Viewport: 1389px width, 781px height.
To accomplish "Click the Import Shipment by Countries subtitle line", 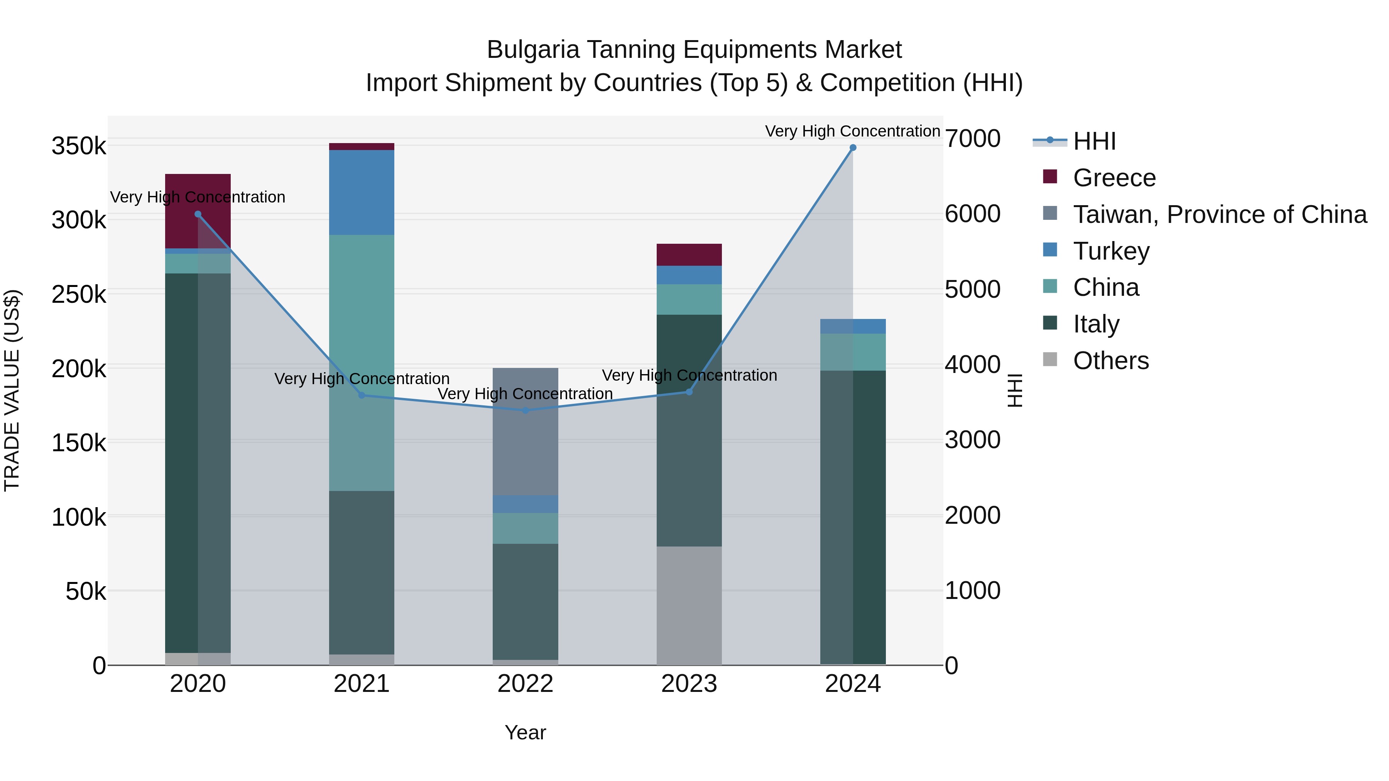I will tap(694, 83).
